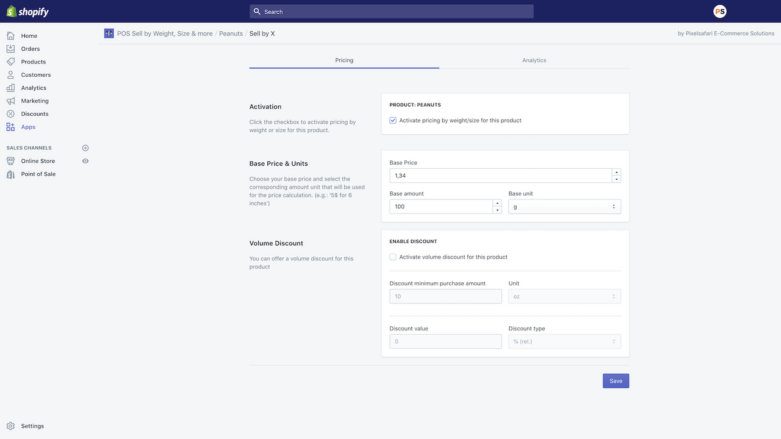Screen dimensions: 781x439
Task: Select the Pricing tab
Action: (344, 60)
